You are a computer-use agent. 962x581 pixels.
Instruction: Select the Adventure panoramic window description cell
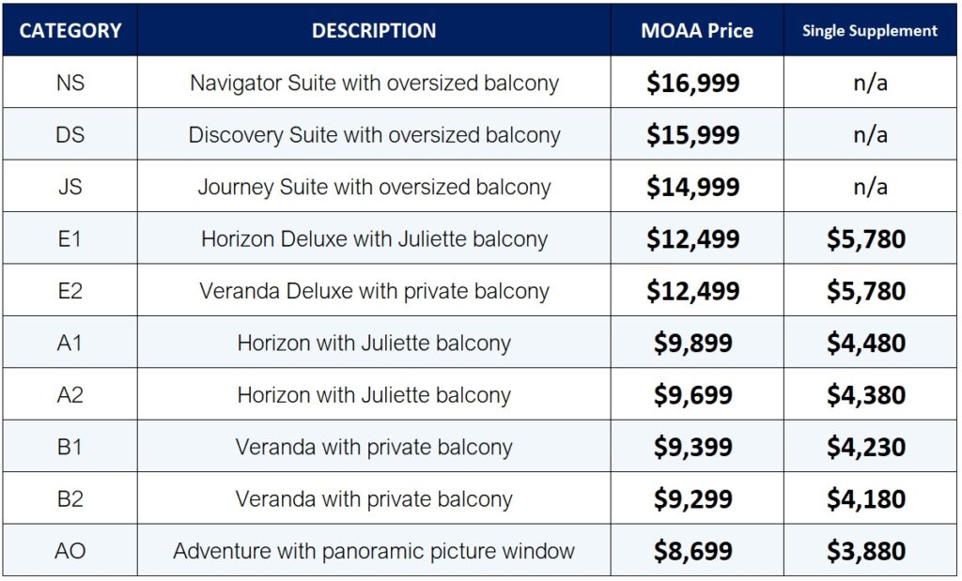(374, 551)
